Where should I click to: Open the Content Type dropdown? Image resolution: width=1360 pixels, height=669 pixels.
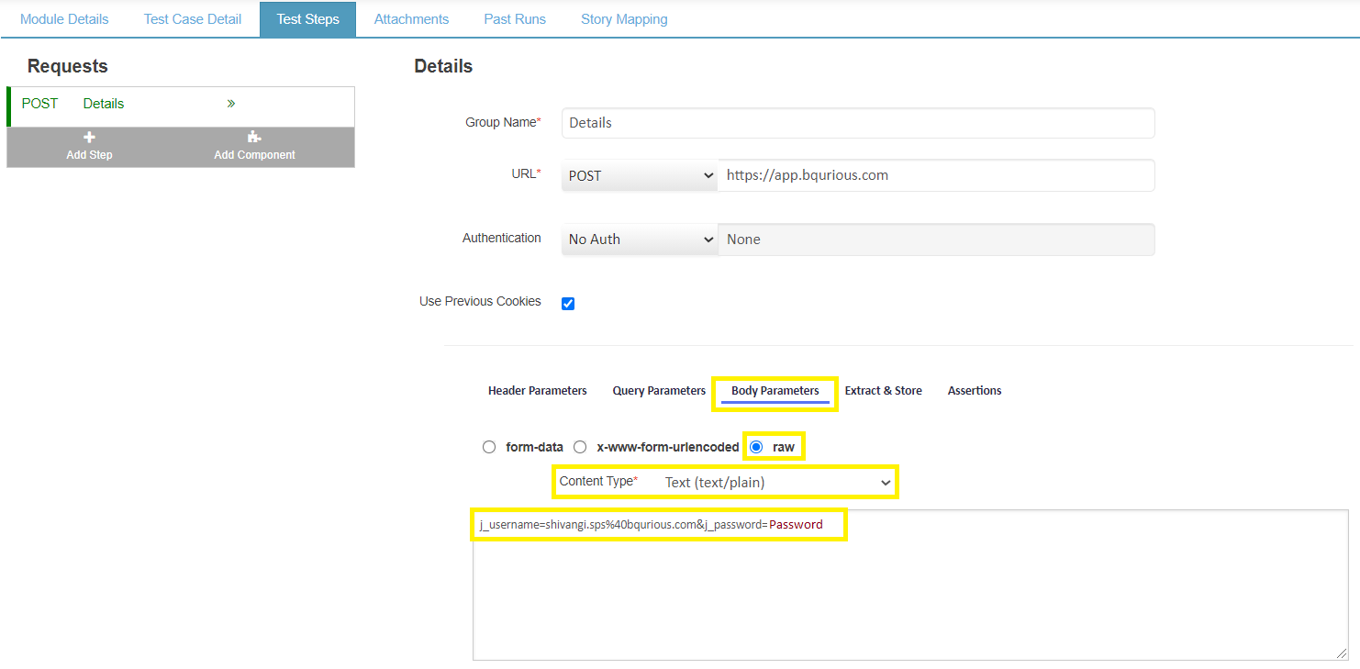(776, 482)
